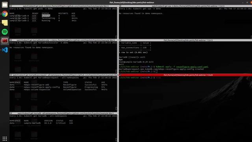Click the VERSION column header
This screenshot has height=142, width=252.
tap(48, 121)
